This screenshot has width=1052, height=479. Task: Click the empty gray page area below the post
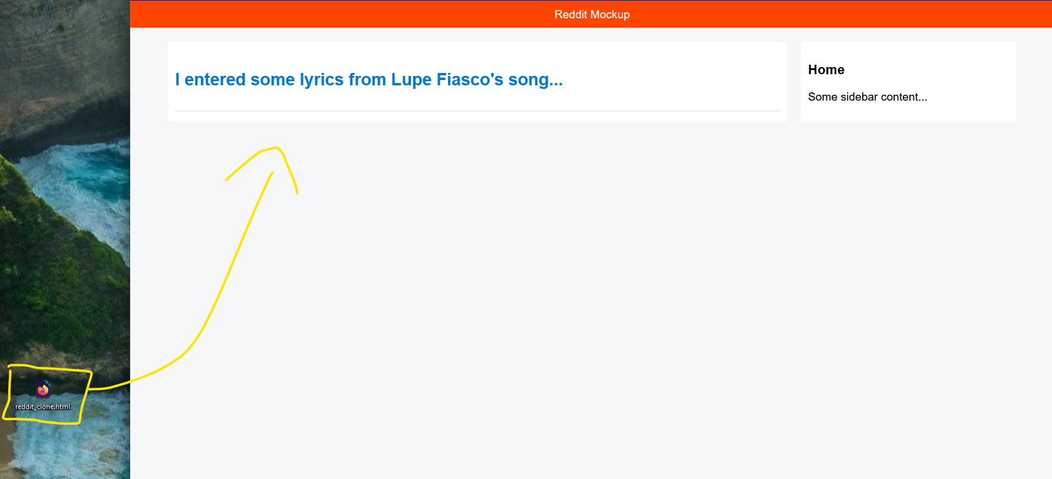[x=471, y=294]
